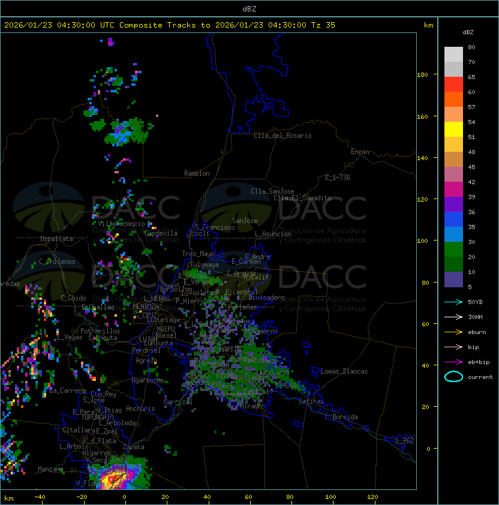This screenshot has height=505, width=499.
Task: Click the 'current' legend label
Action: click(480, 377)
